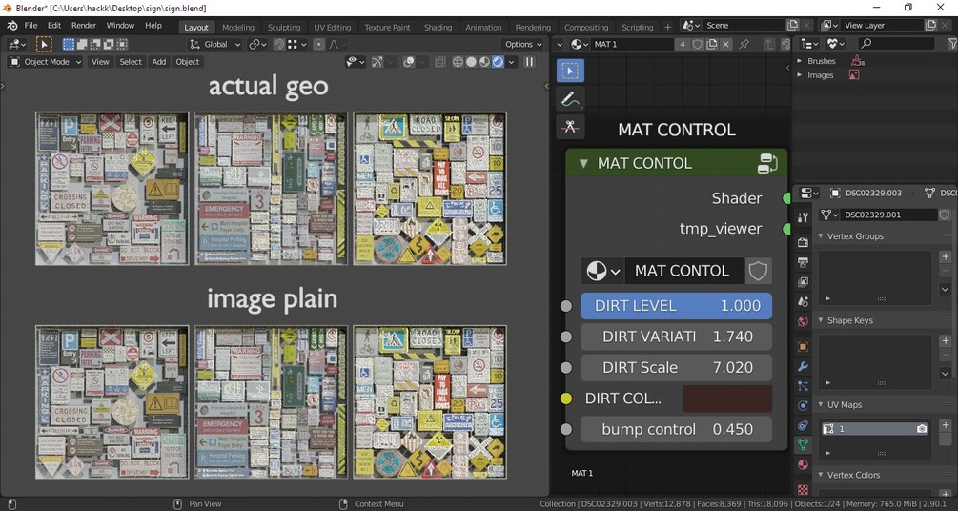This screenshot has width=958, height=511.
Task: Open the View Layer properties tab
Action: click(x=803, y=282)
